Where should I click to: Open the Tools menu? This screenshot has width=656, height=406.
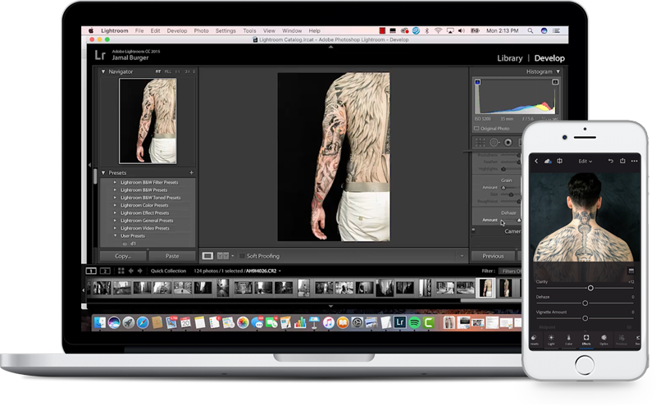tap(249, 30)
